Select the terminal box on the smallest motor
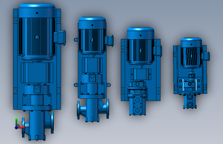The image size is (223, 144). [206, 56]
